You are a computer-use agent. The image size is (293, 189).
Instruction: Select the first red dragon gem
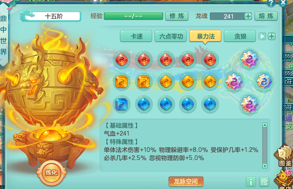click(x=121, y=60)
